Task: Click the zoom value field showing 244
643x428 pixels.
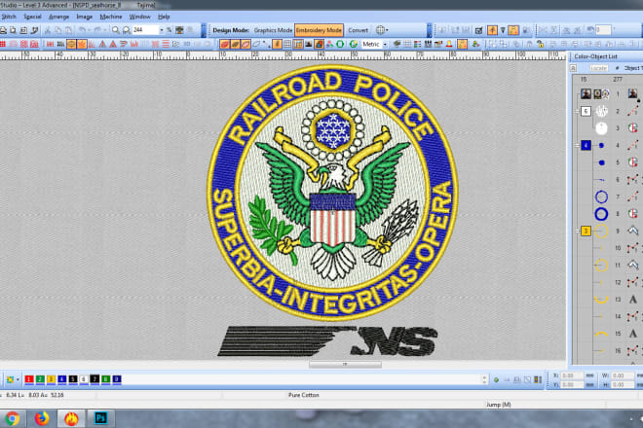Action: click(145, 30)
